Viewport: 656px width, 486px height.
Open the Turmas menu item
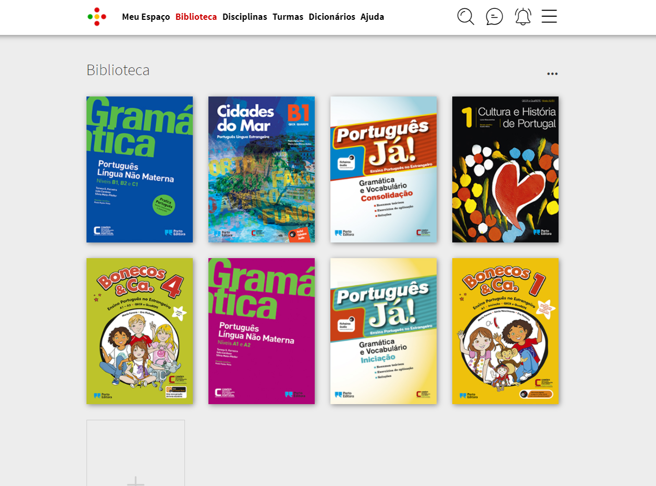point(288,17)
